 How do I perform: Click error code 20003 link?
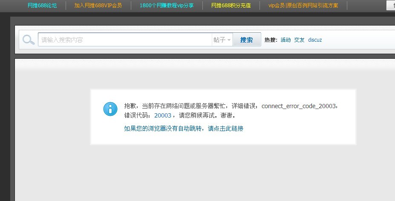[x=163, y=115]
